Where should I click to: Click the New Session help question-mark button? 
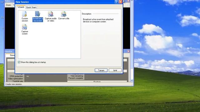point(116,2)
